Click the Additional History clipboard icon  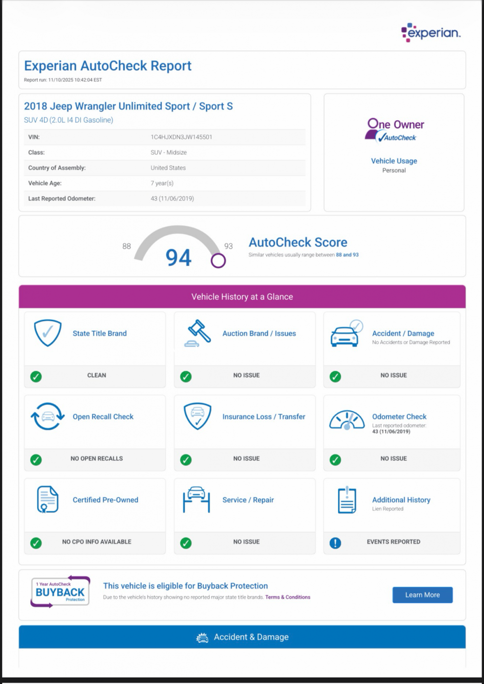[x=347, y=500]
